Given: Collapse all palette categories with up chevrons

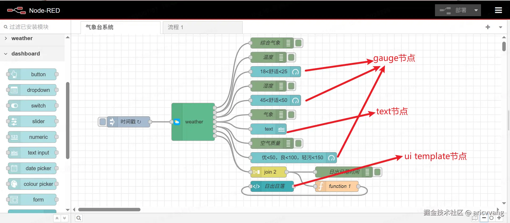Looking at the screenshot, I should (57, 218).
